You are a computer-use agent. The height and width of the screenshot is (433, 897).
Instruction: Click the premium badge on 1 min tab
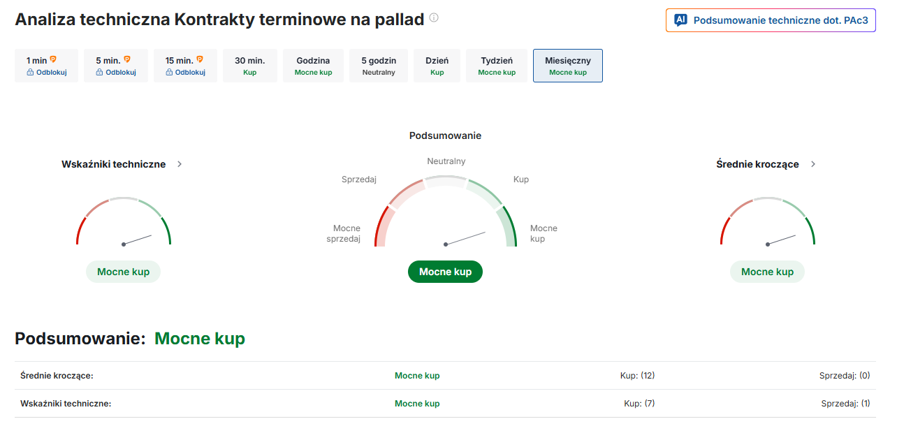[x=53, y=60]
